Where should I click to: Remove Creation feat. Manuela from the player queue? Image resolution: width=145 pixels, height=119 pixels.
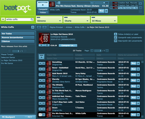111,3
